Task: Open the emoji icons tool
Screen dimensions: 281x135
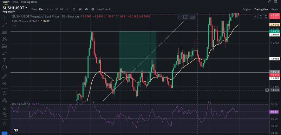Action: (5, 67)
